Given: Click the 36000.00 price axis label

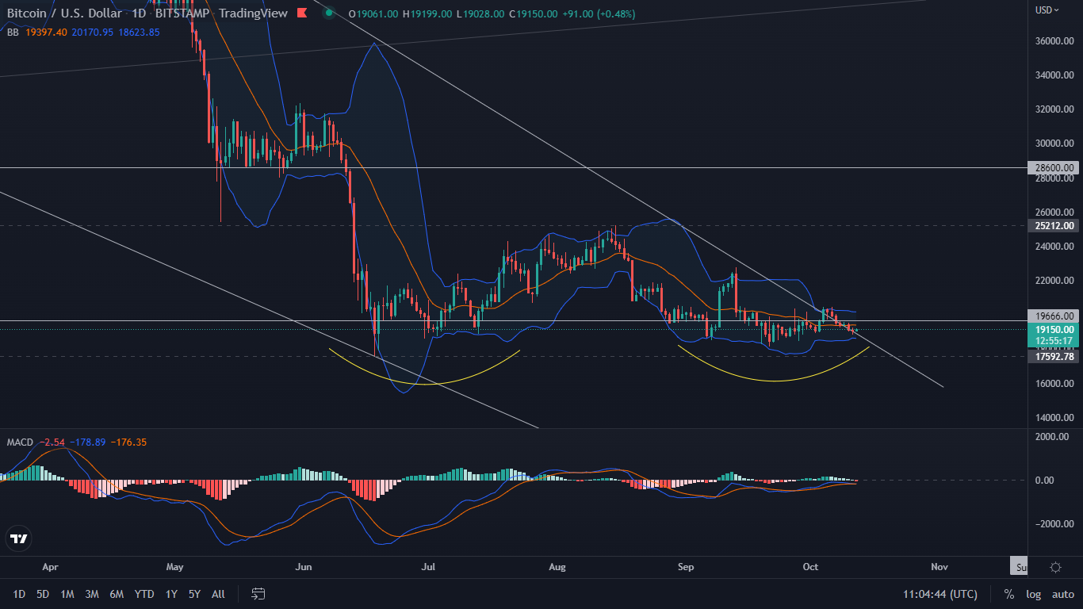Looking at the screenshot, I should pyautogui.click(x=1055, y=41).
